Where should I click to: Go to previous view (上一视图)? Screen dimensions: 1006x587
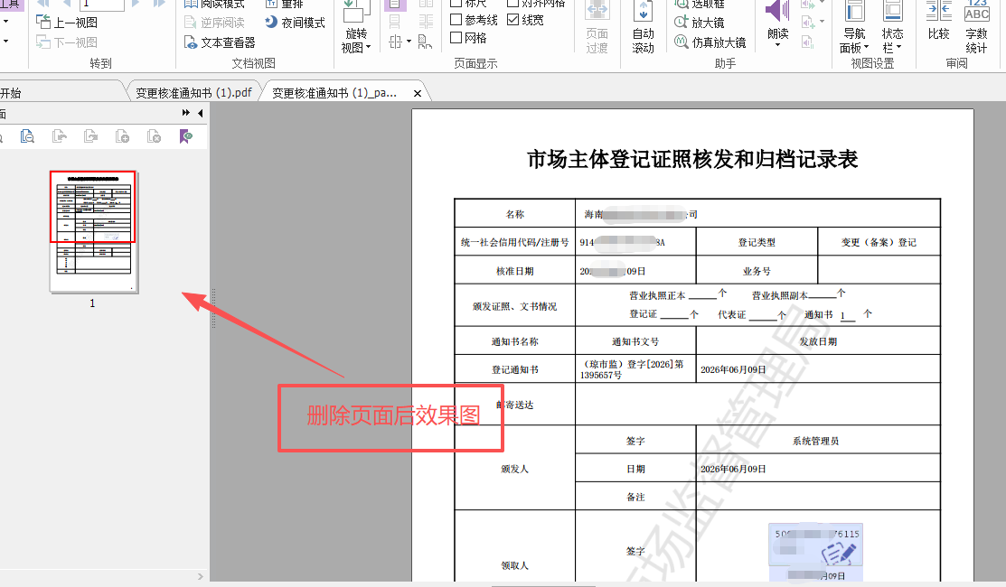(67, 23)
